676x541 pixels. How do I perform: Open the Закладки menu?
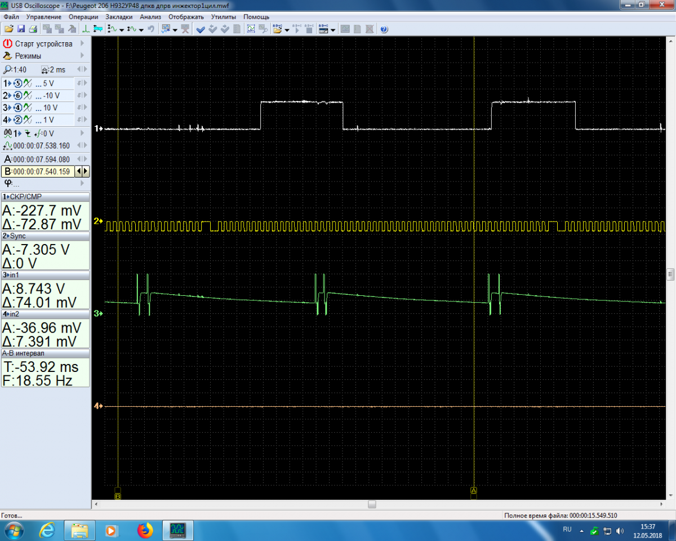pos(119,16)
